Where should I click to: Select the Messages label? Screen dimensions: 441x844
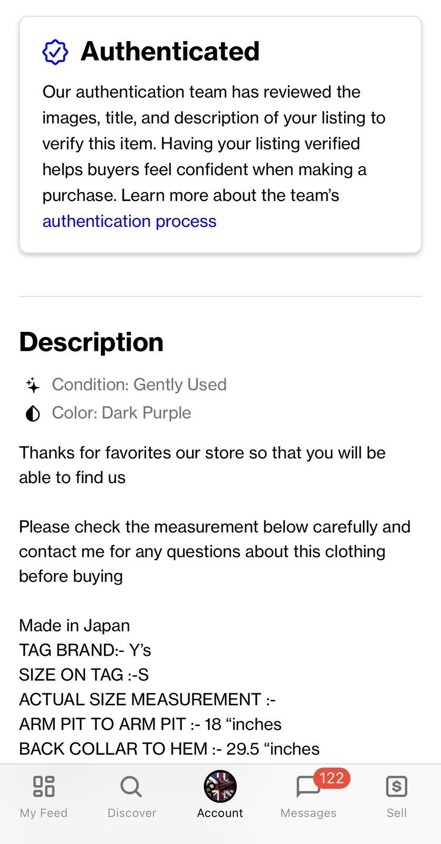click(308, 813)
